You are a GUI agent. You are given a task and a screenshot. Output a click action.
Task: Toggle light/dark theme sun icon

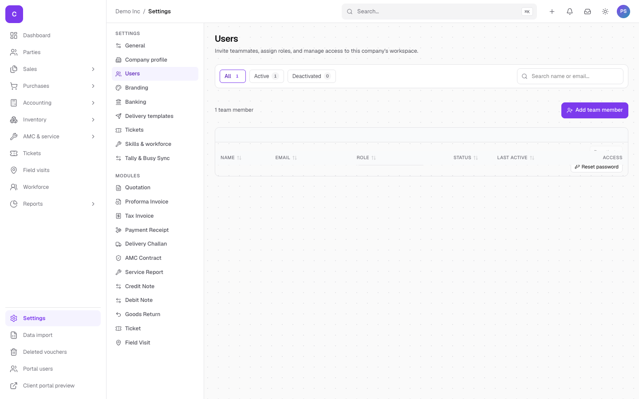pos(605,12)
